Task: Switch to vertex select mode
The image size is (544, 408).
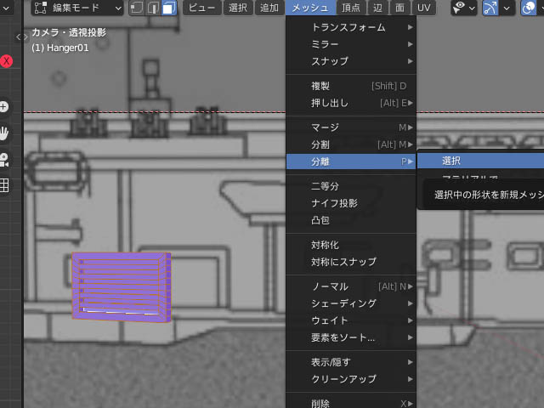Action: pyautogui.click(x=136, y=8)
